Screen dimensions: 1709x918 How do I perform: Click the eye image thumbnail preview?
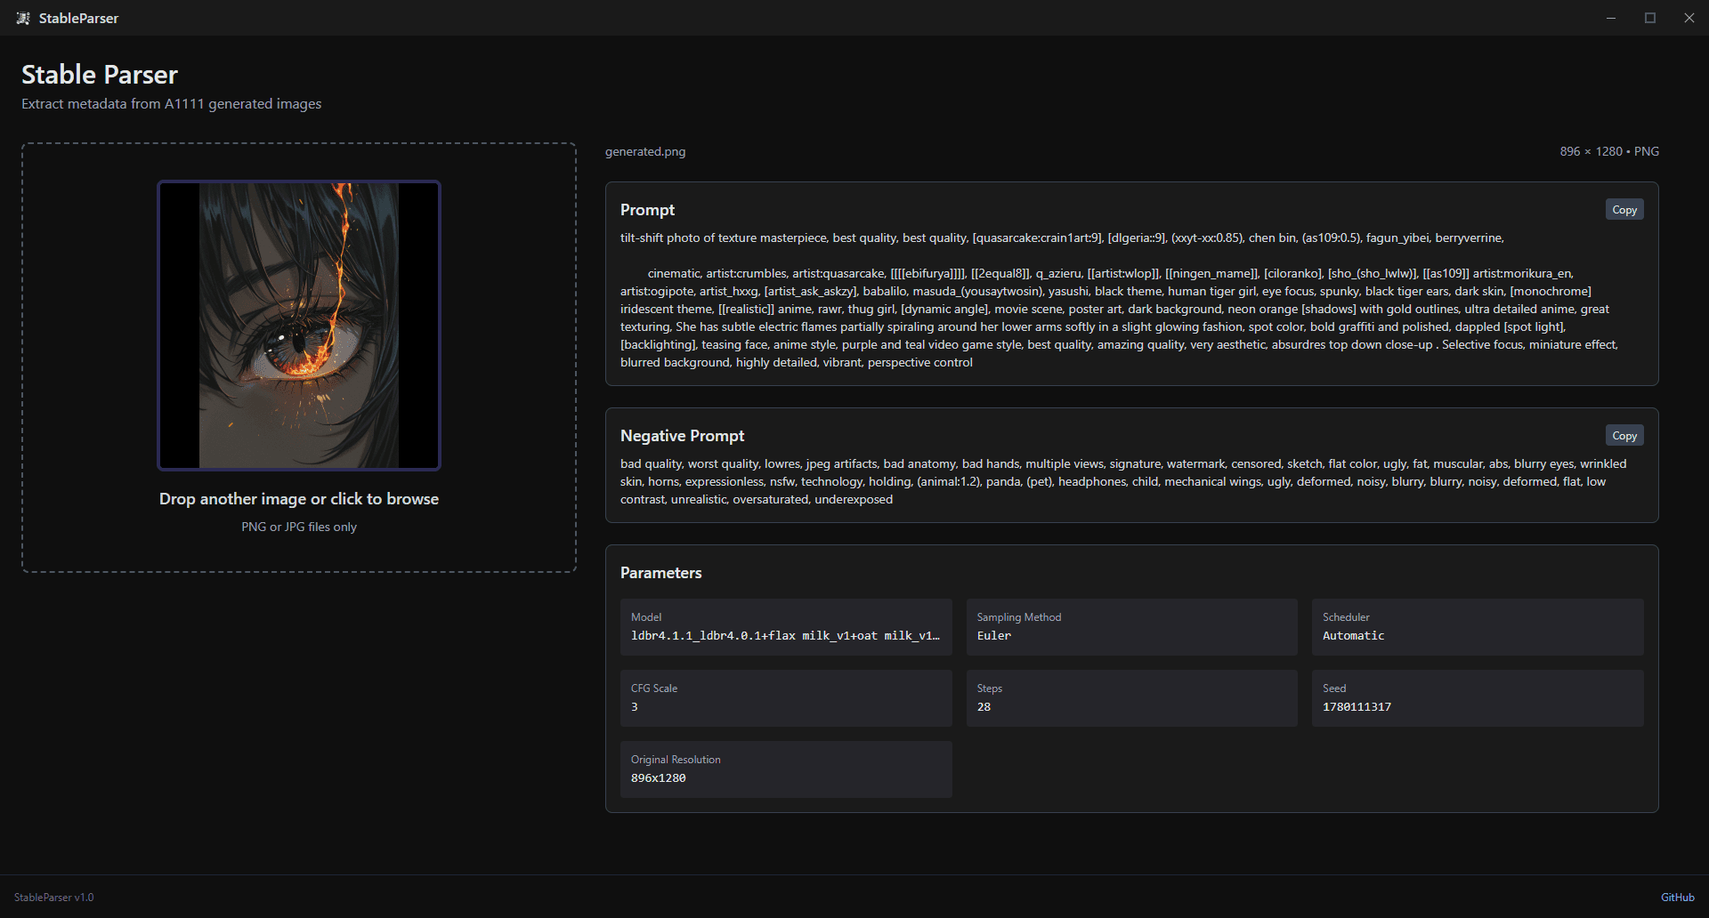click(x=299, y=326)
